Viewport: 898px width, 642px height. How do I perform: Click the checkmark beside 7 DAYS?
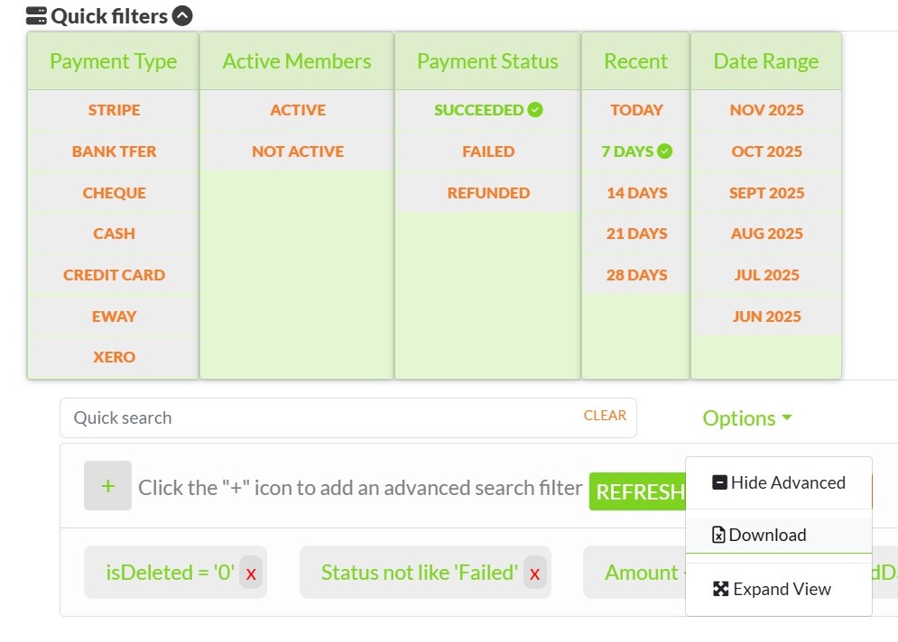click(x=665, y=151)
